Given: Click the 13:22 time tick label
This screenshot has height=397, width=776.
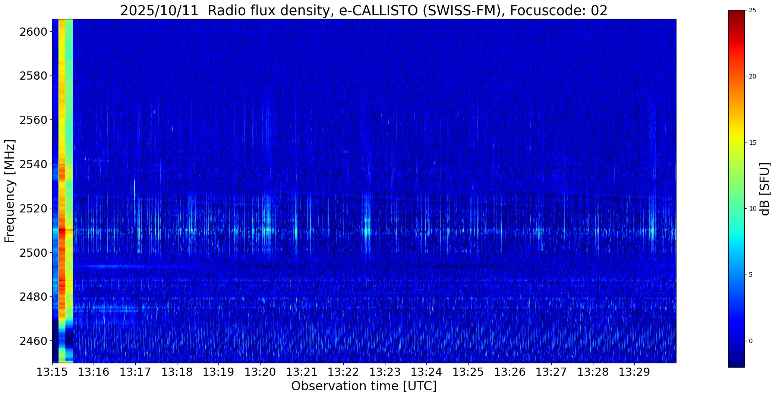Looking at the screenshot, I should coord(344,372).
